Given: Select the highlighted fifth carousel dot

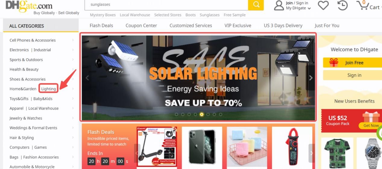Looking at the screenshot, I should [201, 114].
